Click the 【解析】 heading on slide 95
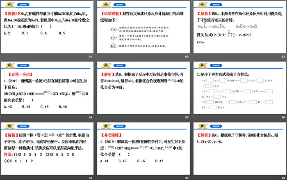 [107, 74]
